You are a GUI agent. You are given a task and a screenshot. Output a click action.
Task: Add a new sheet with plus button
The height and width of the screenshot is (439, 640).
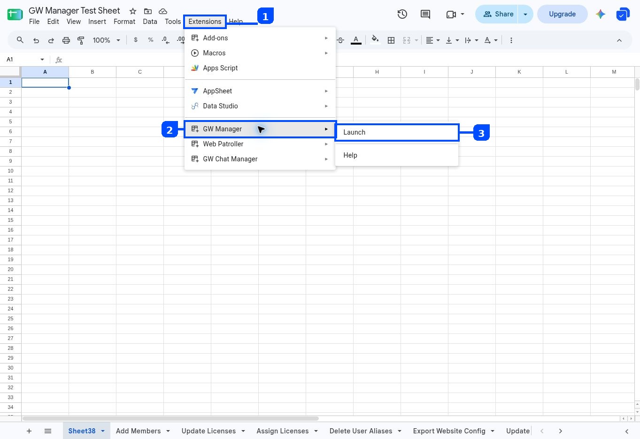tap(29, 431)
